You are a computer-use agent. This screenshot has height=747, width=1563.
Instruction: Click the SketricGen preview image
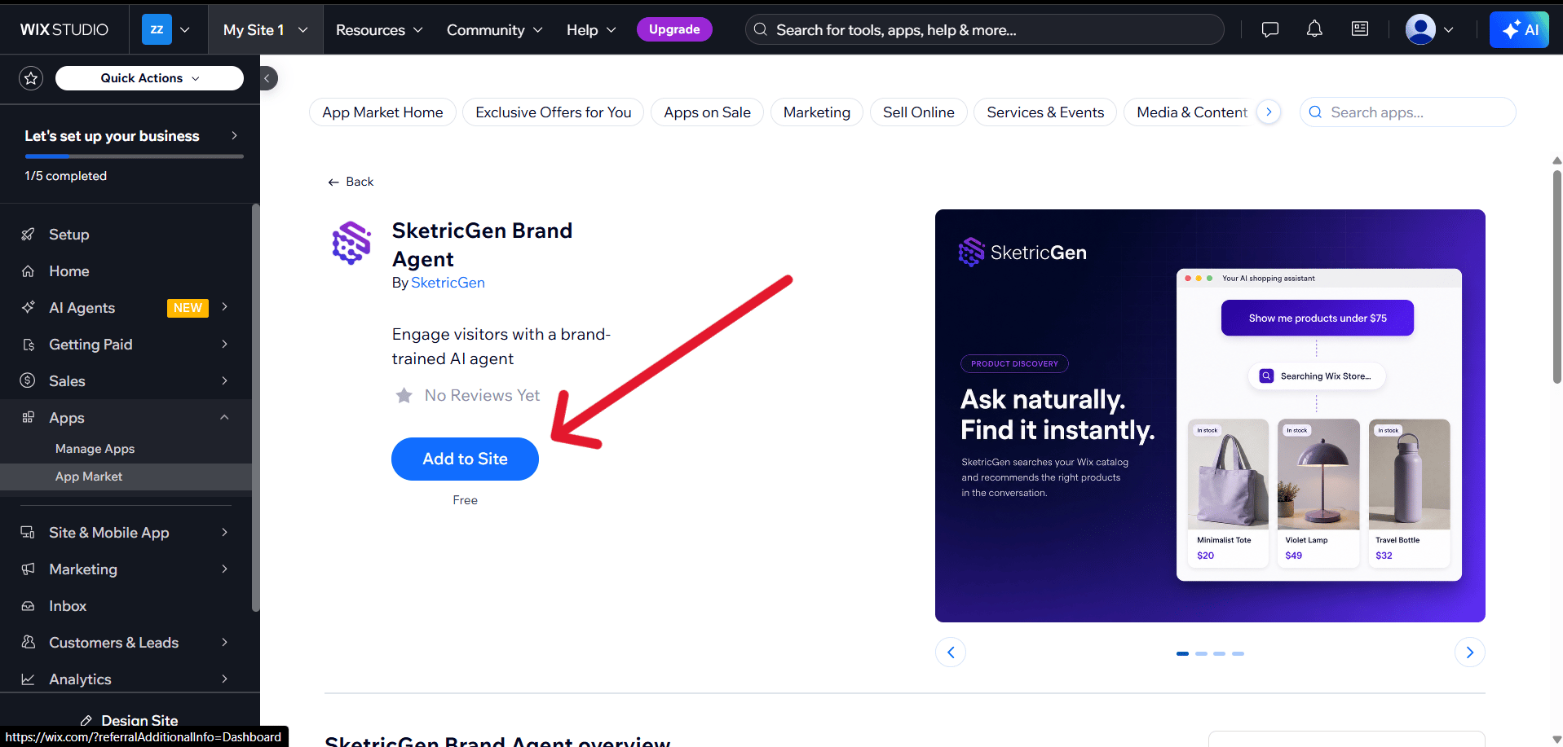1210,415
